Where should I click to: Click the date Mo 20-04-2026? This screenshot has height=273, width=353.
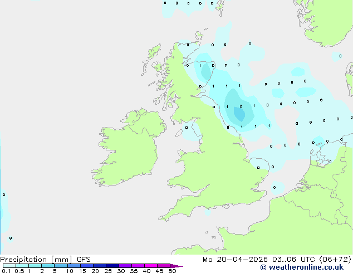pyautogui.click(x=235, y=260)
